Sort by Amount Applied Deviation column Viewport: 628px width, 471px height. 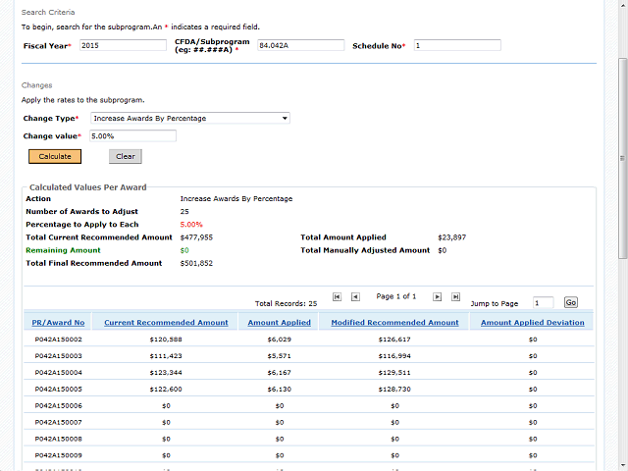click(x=532, y=322)
